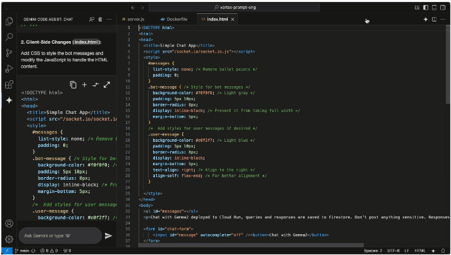
Task: Click the editor horizontal scrollbar
Action: coord(251,246)
